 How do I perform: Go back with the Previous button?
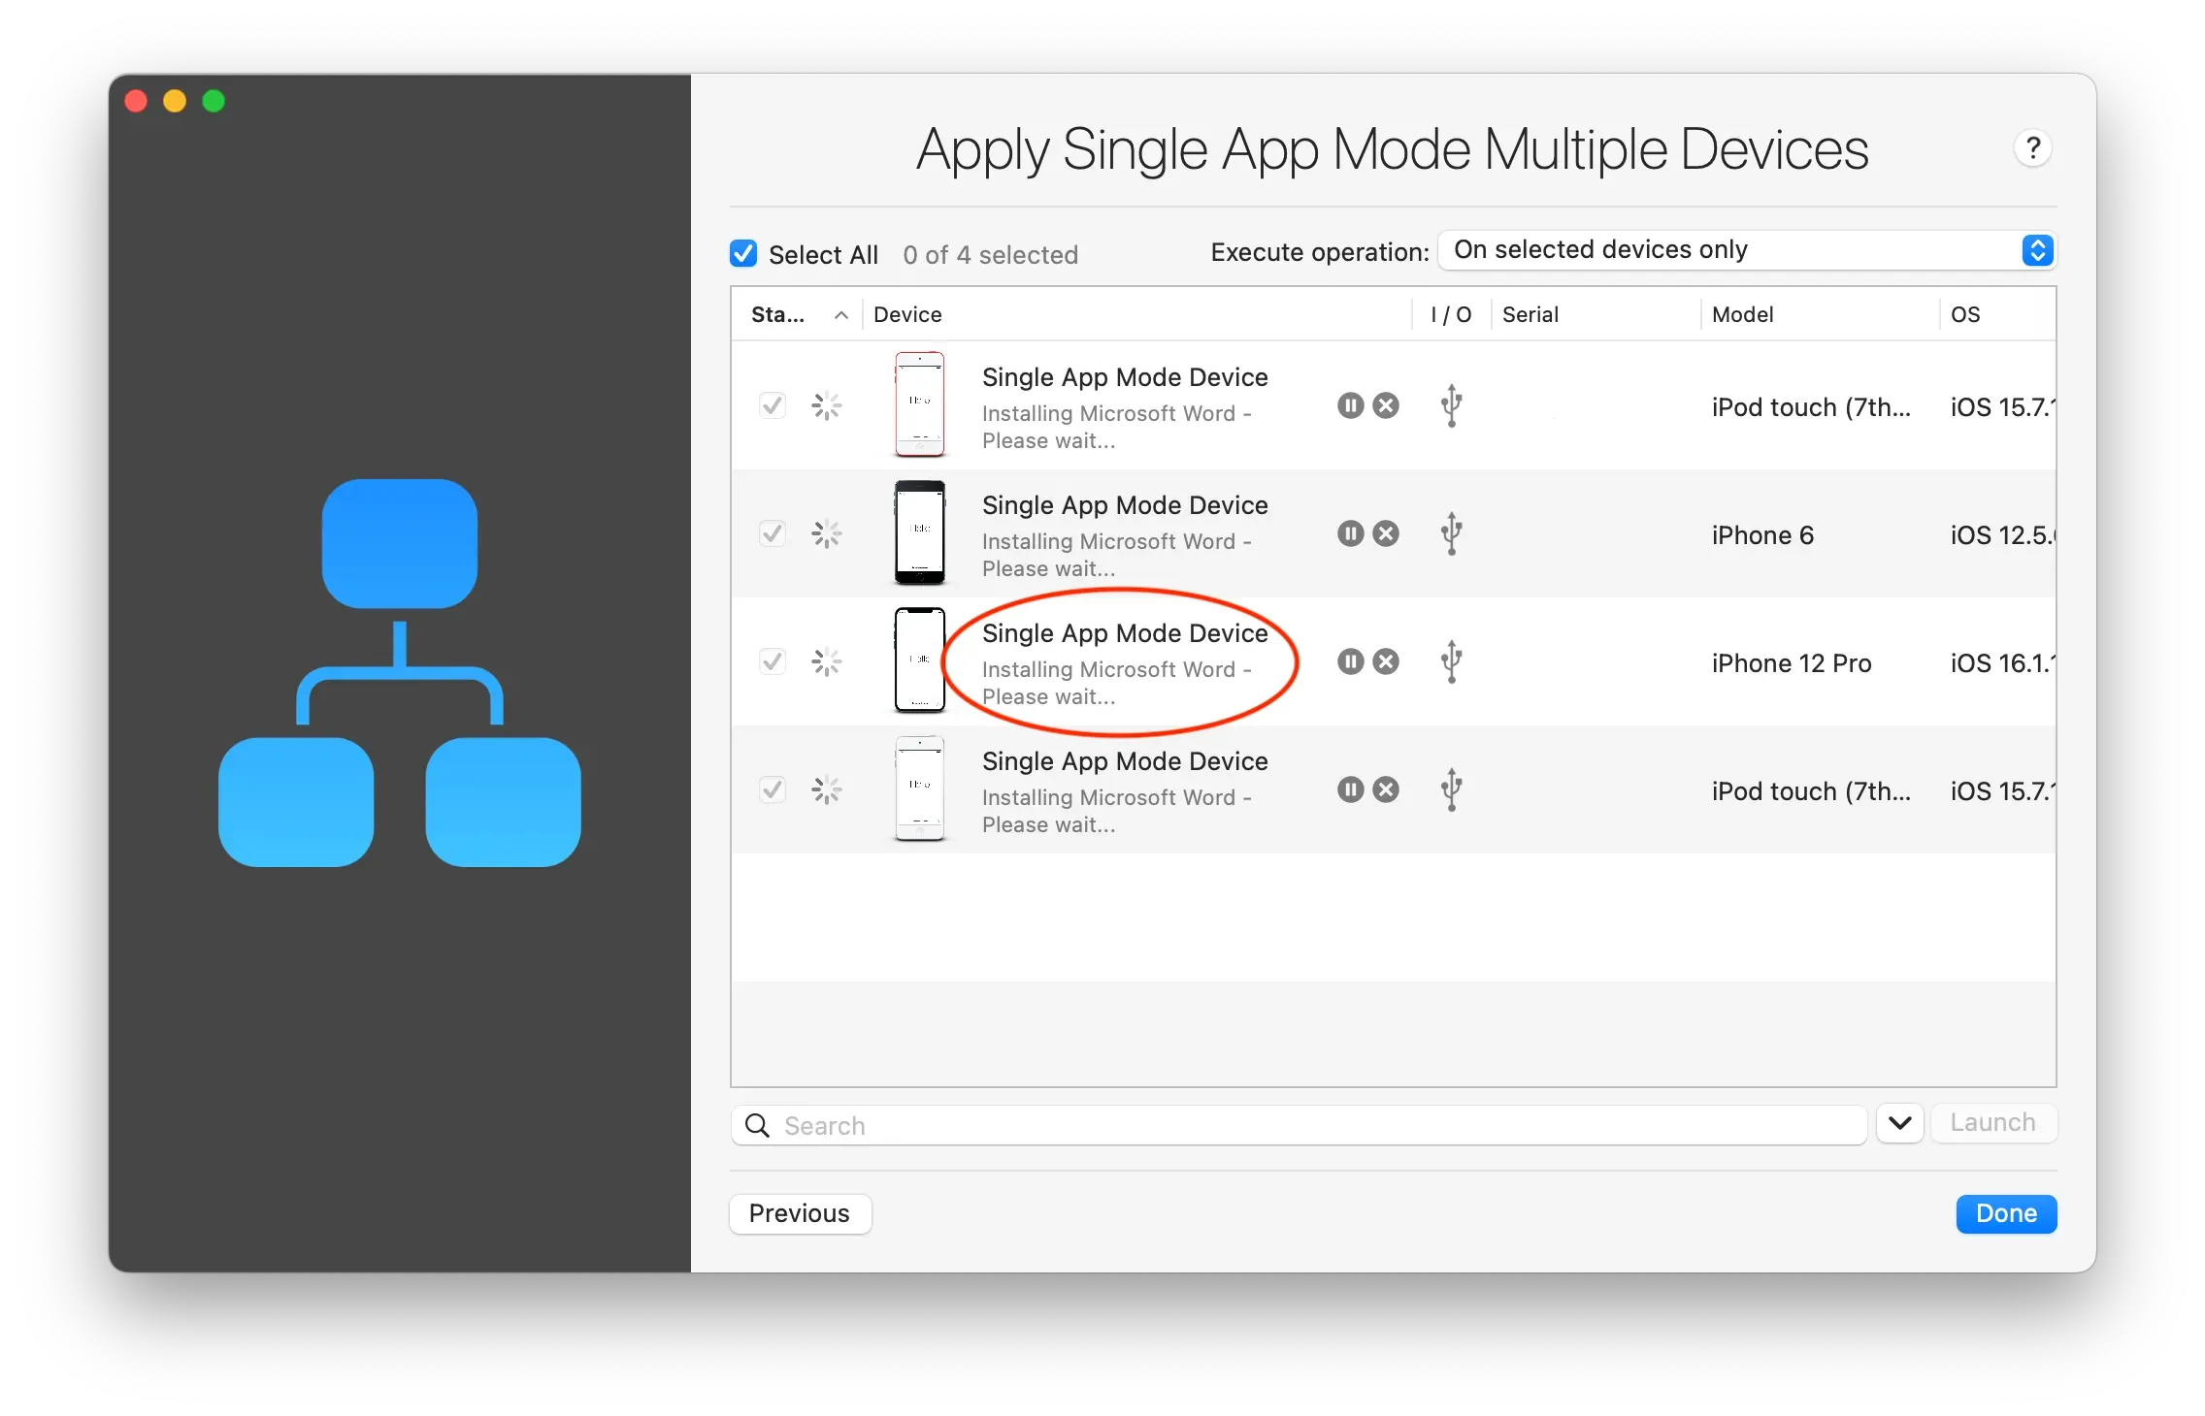(800, 1213)
